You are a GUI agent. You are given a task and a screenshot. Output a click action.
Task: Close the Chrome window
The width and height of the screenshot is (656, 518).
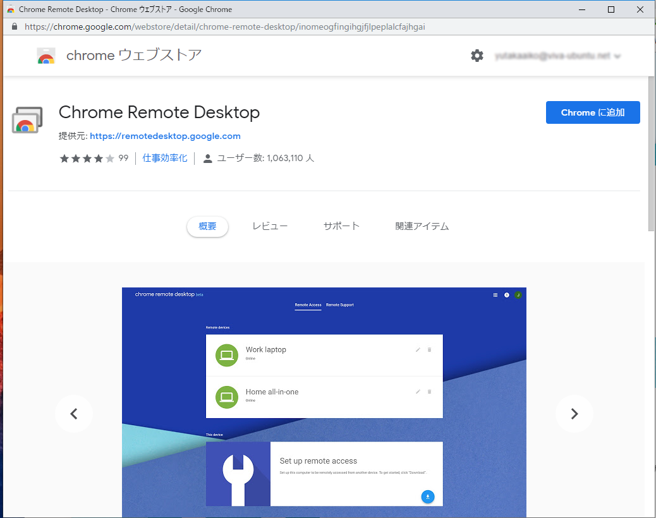click(x=640, y=9)
